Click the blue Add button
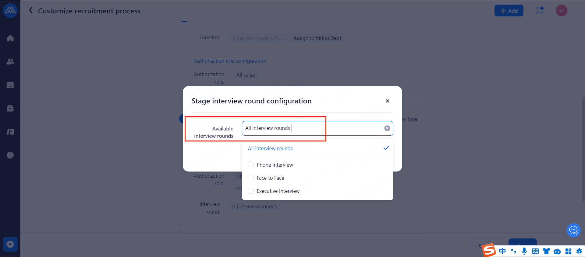Screen dimensions: 585x257 click(509, 11)
